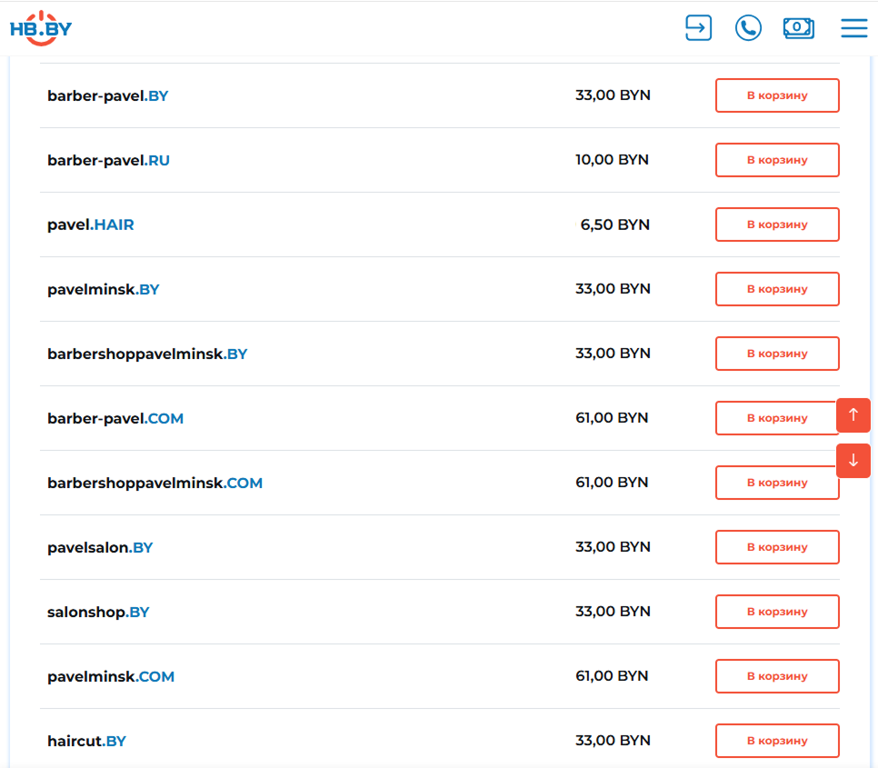Open the cart money icon
Viewport: 878px width, 768px height.
[x=798, y=28]
